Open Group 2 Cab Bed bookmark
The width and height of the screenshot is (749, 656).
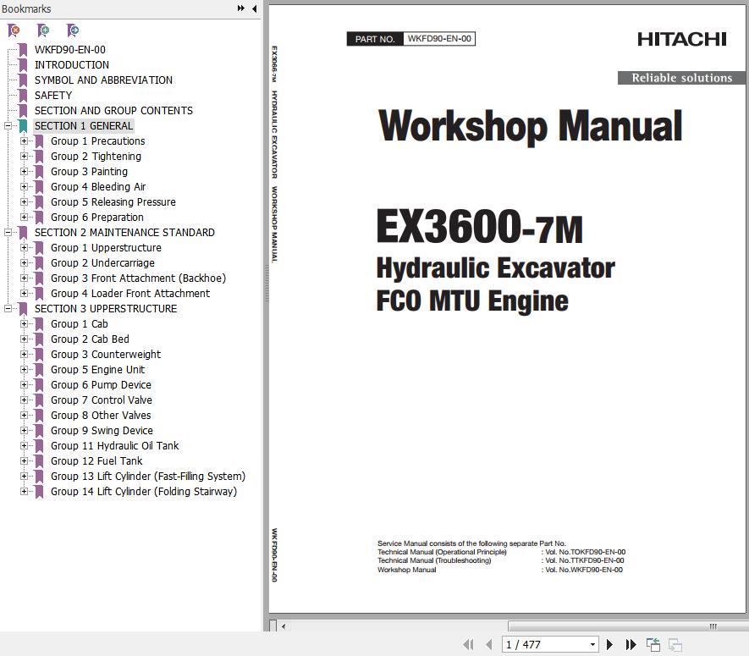point(90,339)
